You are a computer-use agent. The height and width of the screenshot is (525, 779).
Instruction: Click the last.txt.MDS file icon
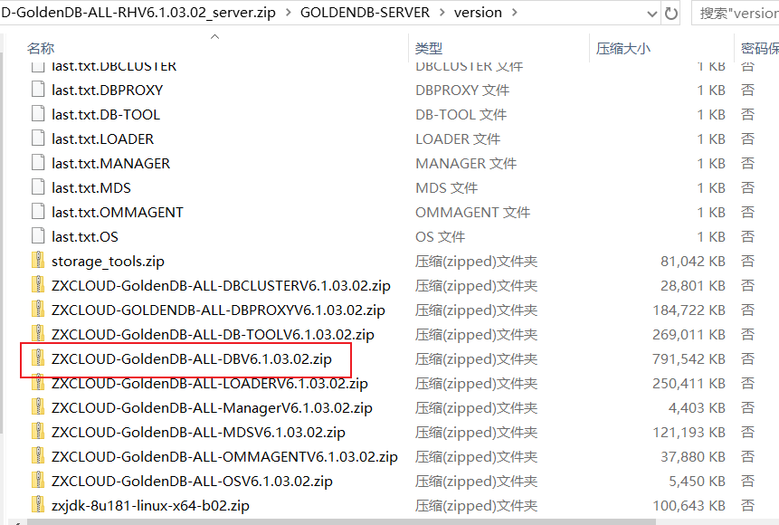point(38,187)
